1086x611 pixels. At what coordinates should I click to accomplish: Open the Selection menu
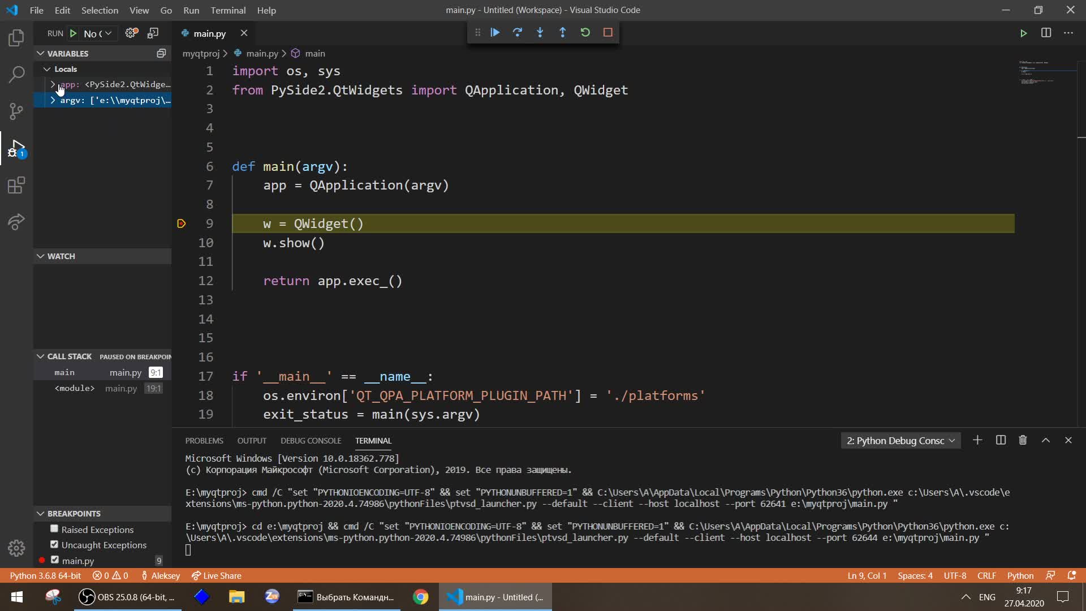100,10
